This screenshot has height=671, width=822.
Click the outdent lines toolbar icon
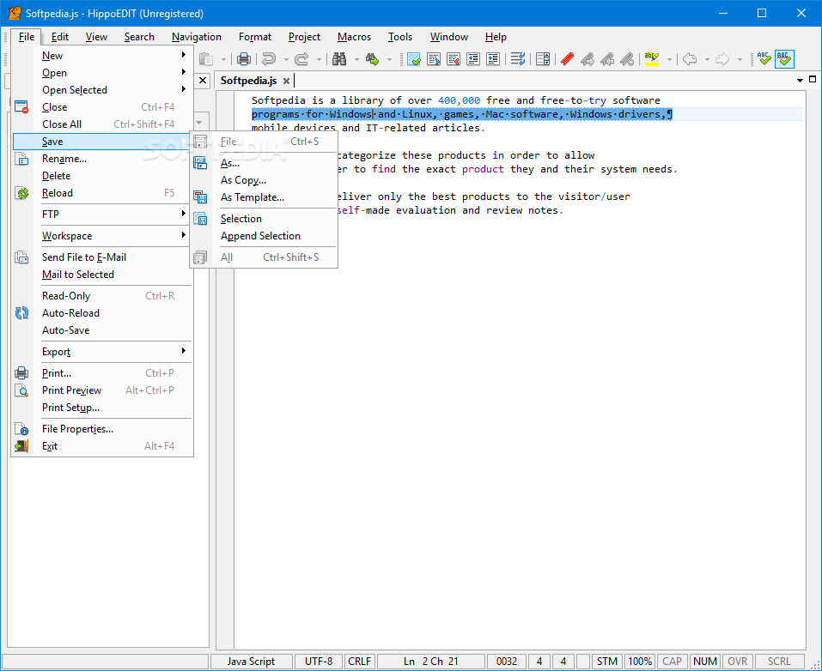(x=473, y=59)
